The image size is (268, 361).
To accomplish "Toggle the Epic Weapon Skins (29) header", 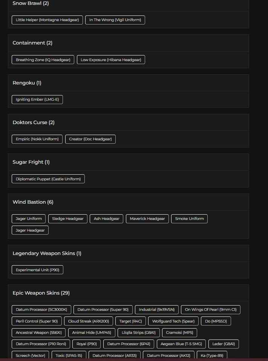I will tap(41, 293).
